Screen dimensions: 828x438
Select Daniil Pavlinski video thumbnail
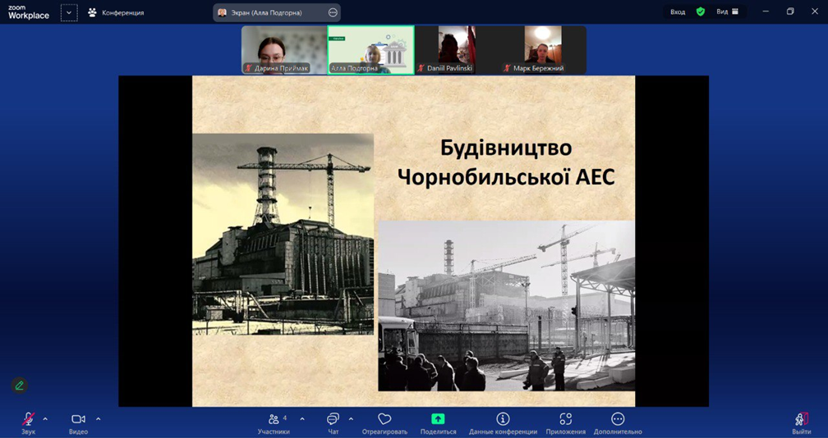tap(457, 49)
